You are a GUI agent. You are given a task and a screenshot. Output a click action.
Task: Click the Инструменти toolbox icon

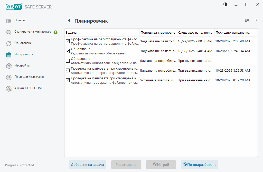pyautogui.click(x=8, y=54)
